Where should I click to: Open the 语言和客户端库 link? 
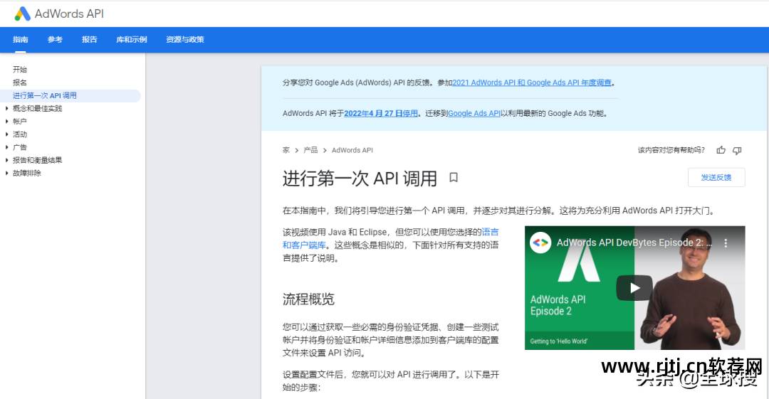[390, 239]
